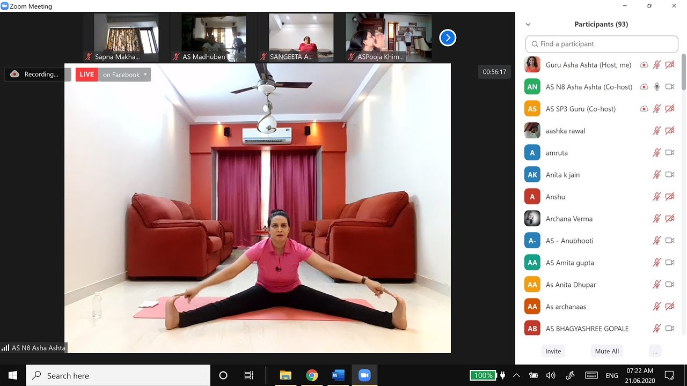Open Zoom from the Windows taskbar
The image size is (687, 386).
[364, 375]
